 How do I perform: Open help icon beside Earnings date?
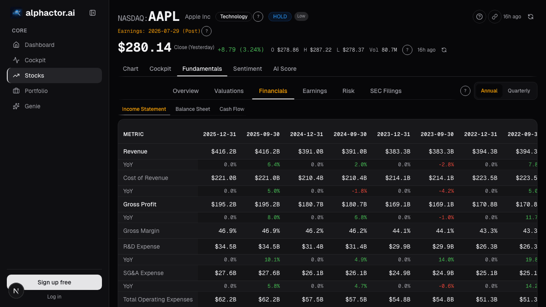206,31
